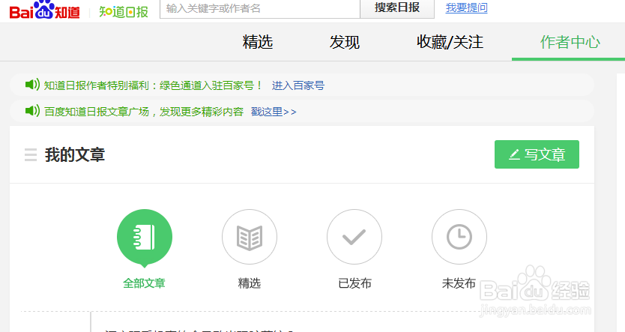This screenshot has height=332, width=625.
Task: Select the 未发布 clock icon
Action: (459, 237)
